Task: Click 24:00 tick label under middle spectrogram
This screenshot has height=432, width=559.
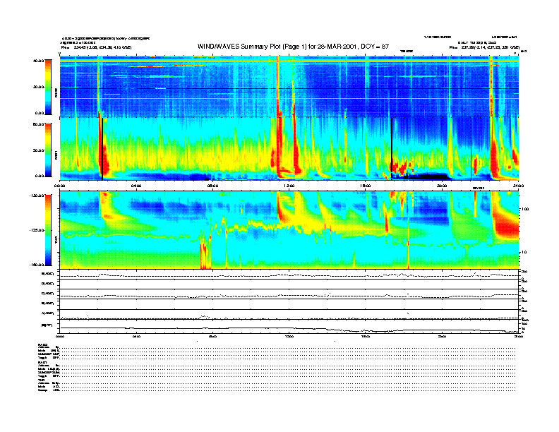Action: 518,186
